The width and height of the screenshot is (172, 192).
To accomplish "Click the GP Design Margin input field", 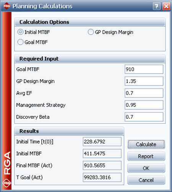I will [x=144, y=81].
